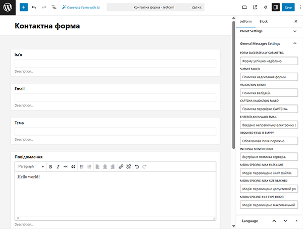Open the document overview list view

[x=54, y=8]
